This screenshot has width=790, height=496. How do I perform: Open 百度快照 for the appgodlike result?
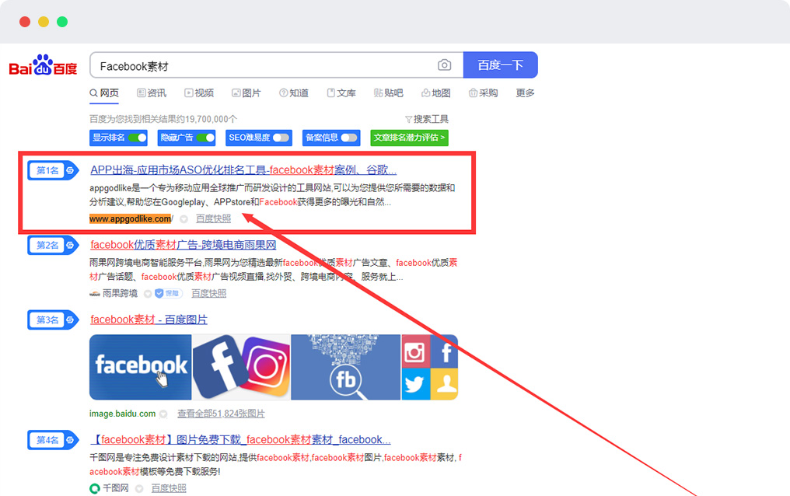click(x=214, y=218)
